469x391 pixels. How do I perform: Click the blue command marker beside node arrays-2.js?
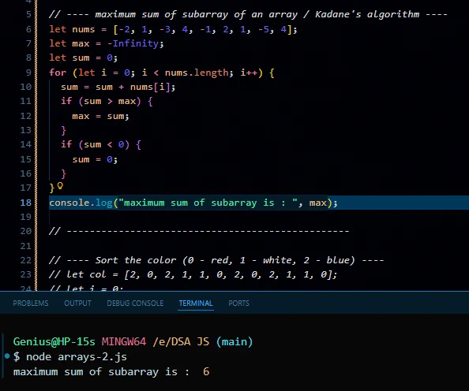click(7, 356)
